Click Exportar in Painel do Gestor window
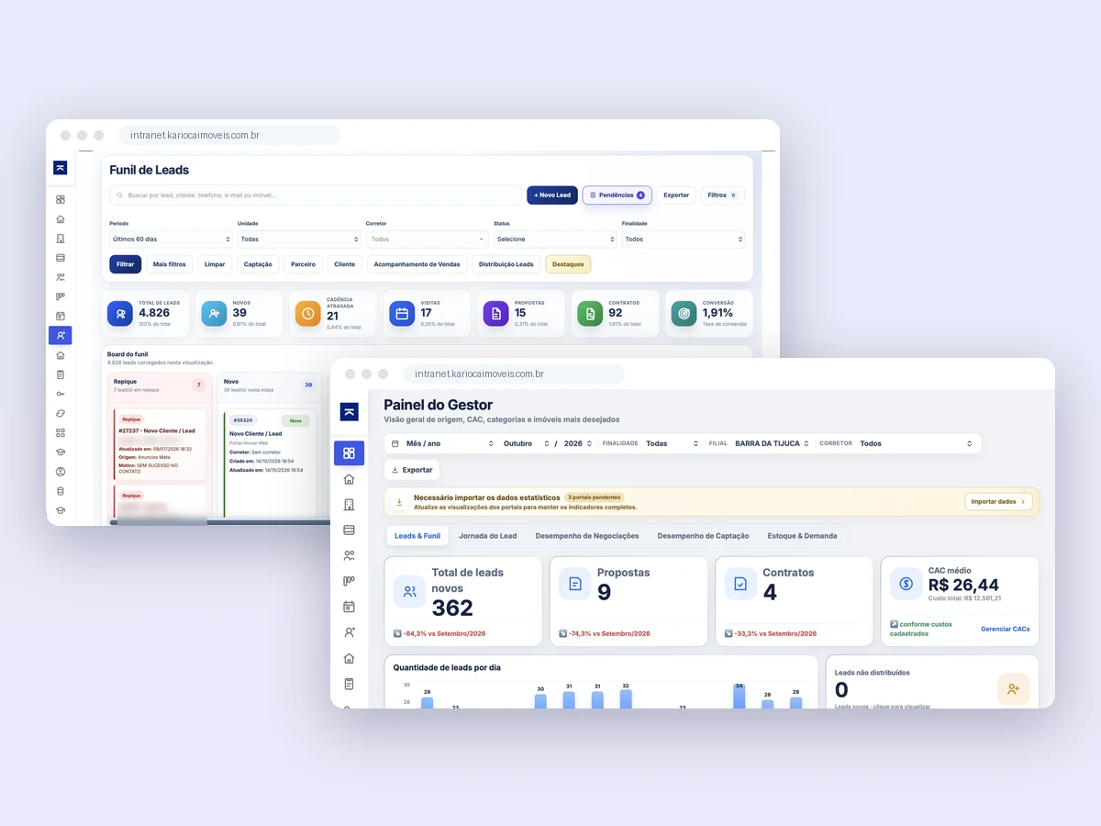This screenshot has width=1101, height=826. coord(412,470)
